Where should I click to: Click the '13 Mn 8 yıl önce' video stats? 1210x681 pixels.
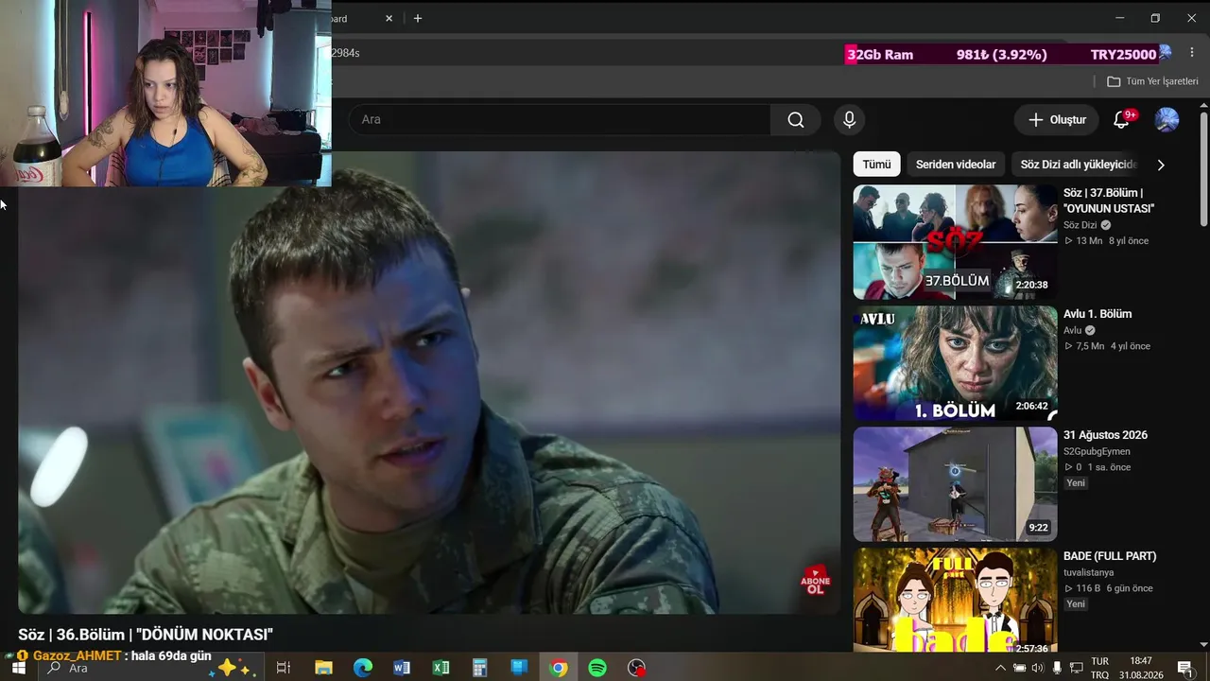coord(1106,241)
